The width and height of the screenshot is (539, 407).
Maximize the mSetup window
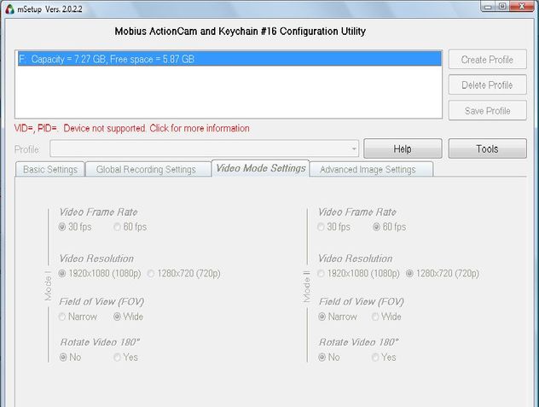502,6
